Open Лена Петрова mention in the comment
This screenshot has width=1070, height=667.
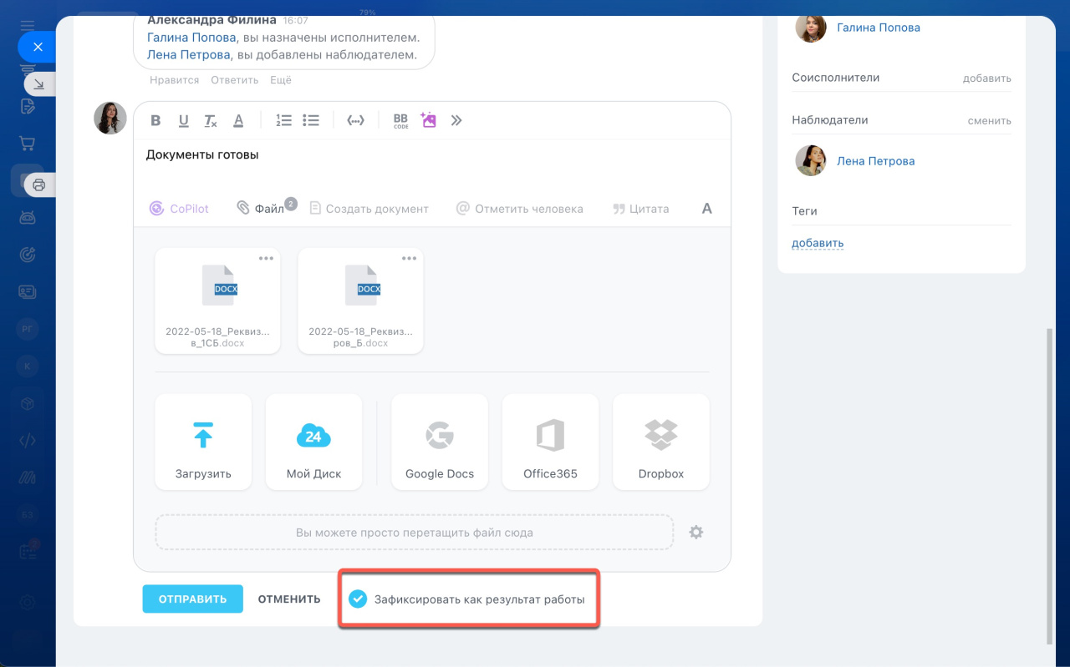point(188,55)
